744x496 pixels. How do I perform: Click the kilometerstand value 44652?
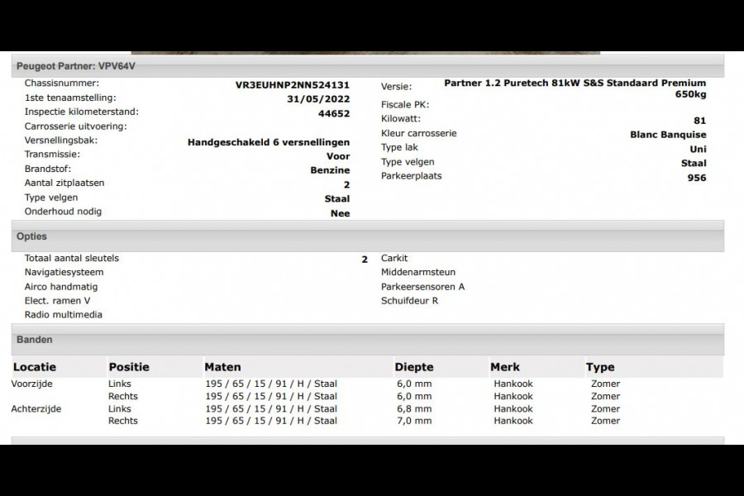[x=335, y=111]
